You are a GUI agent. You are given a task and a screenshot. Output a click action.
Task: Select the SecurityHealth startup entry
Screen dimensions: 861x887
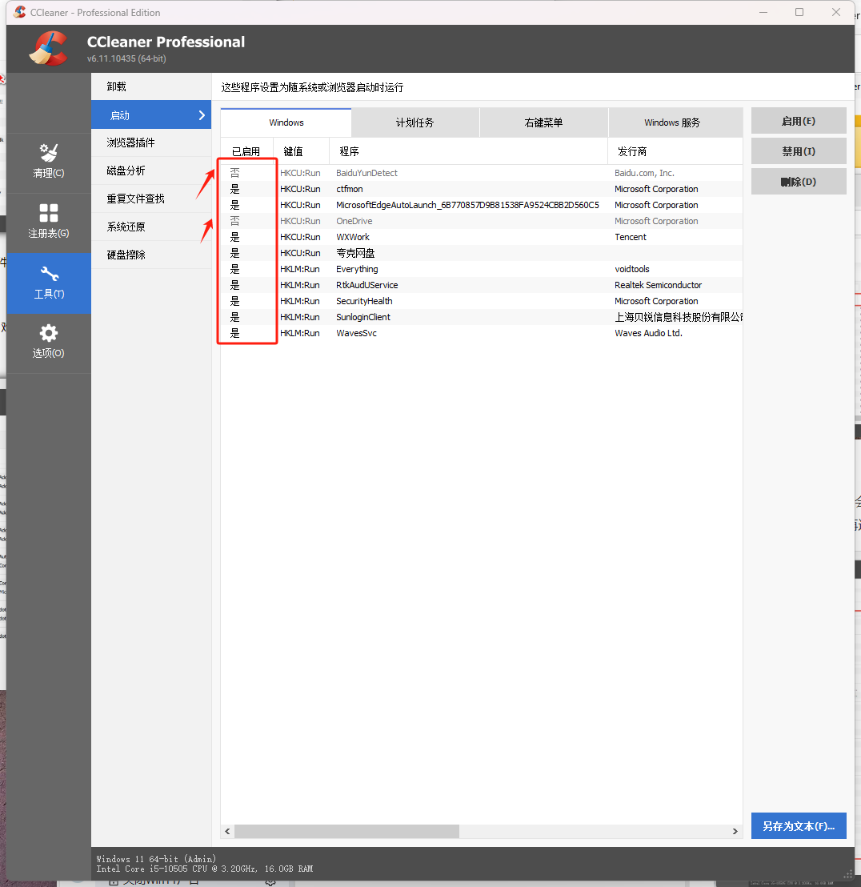tap(482, 301)
